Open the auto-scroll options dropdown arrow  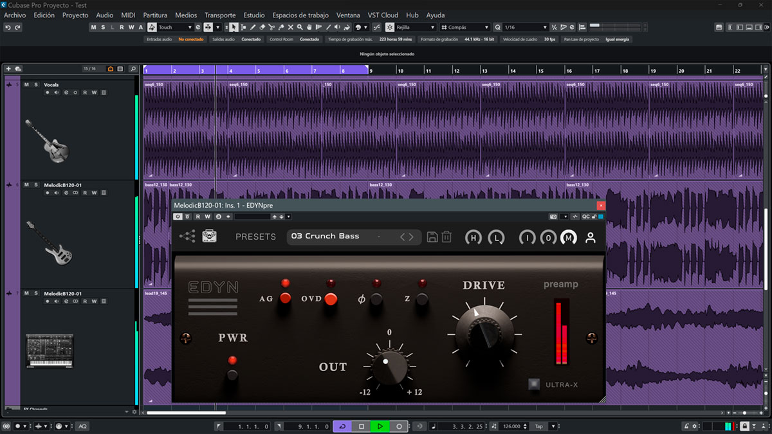(218, 28)
